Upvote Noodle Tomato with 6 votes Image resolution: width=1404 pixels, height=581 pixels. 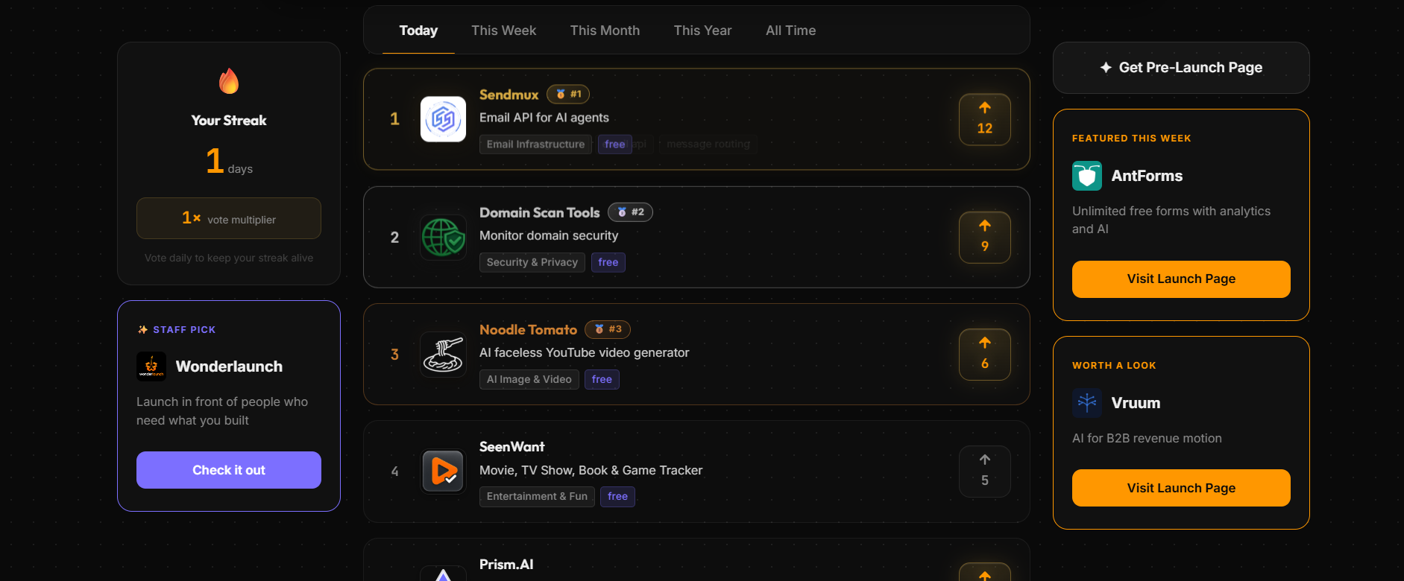pyautogui.click(x=984, y=354)
